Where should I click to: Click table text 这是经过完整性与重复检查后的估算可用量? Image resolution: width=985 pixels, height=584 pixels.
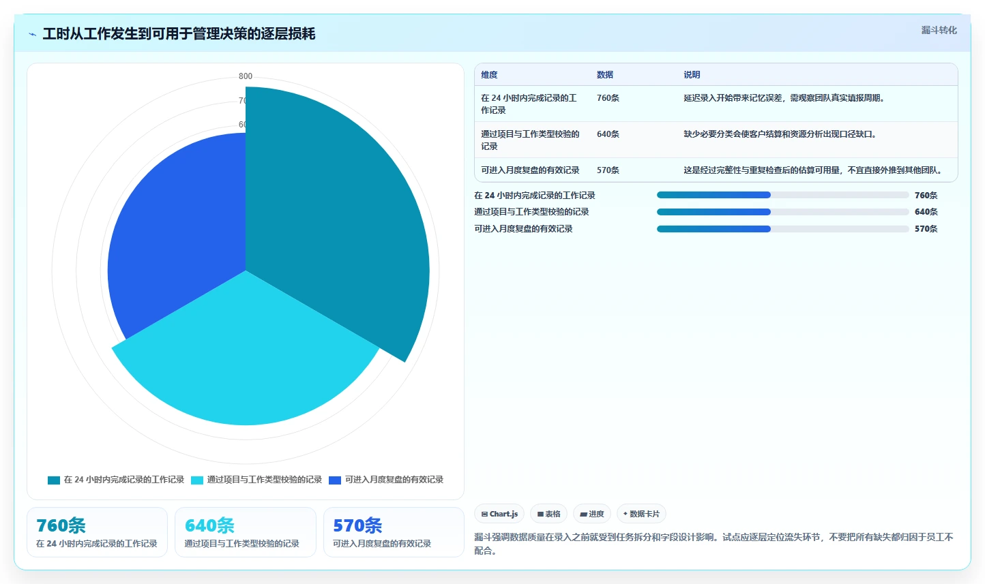pyautogui.click(x=762, y=170)
